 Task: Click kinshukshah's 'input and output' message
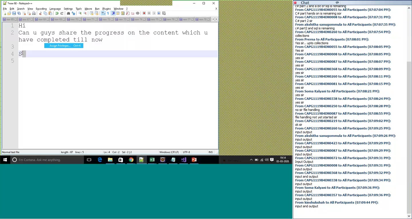[x=306, y=206]
